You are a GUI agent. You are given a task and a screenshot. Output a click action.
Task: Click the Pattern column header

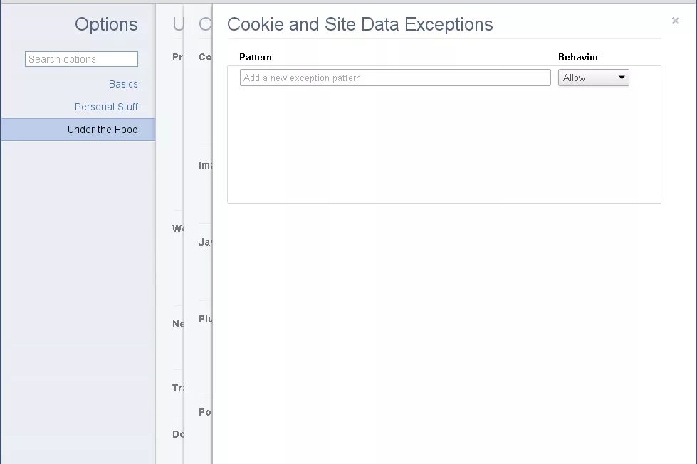[x=256, y=58]
